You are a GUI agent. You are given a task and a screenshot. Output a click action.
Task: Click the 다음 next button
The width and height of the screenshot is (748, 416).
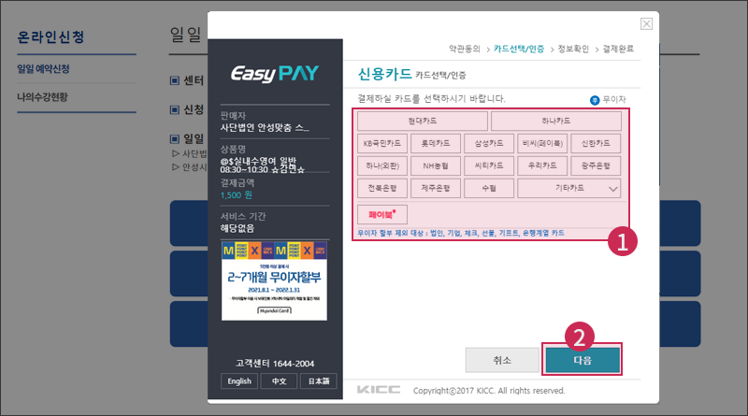point(583,360)
